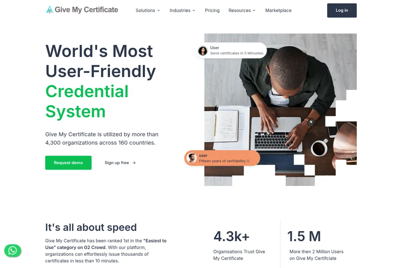Click the "4.3k+" statistic
Screen dimensions: 402x268
[232, 237]
